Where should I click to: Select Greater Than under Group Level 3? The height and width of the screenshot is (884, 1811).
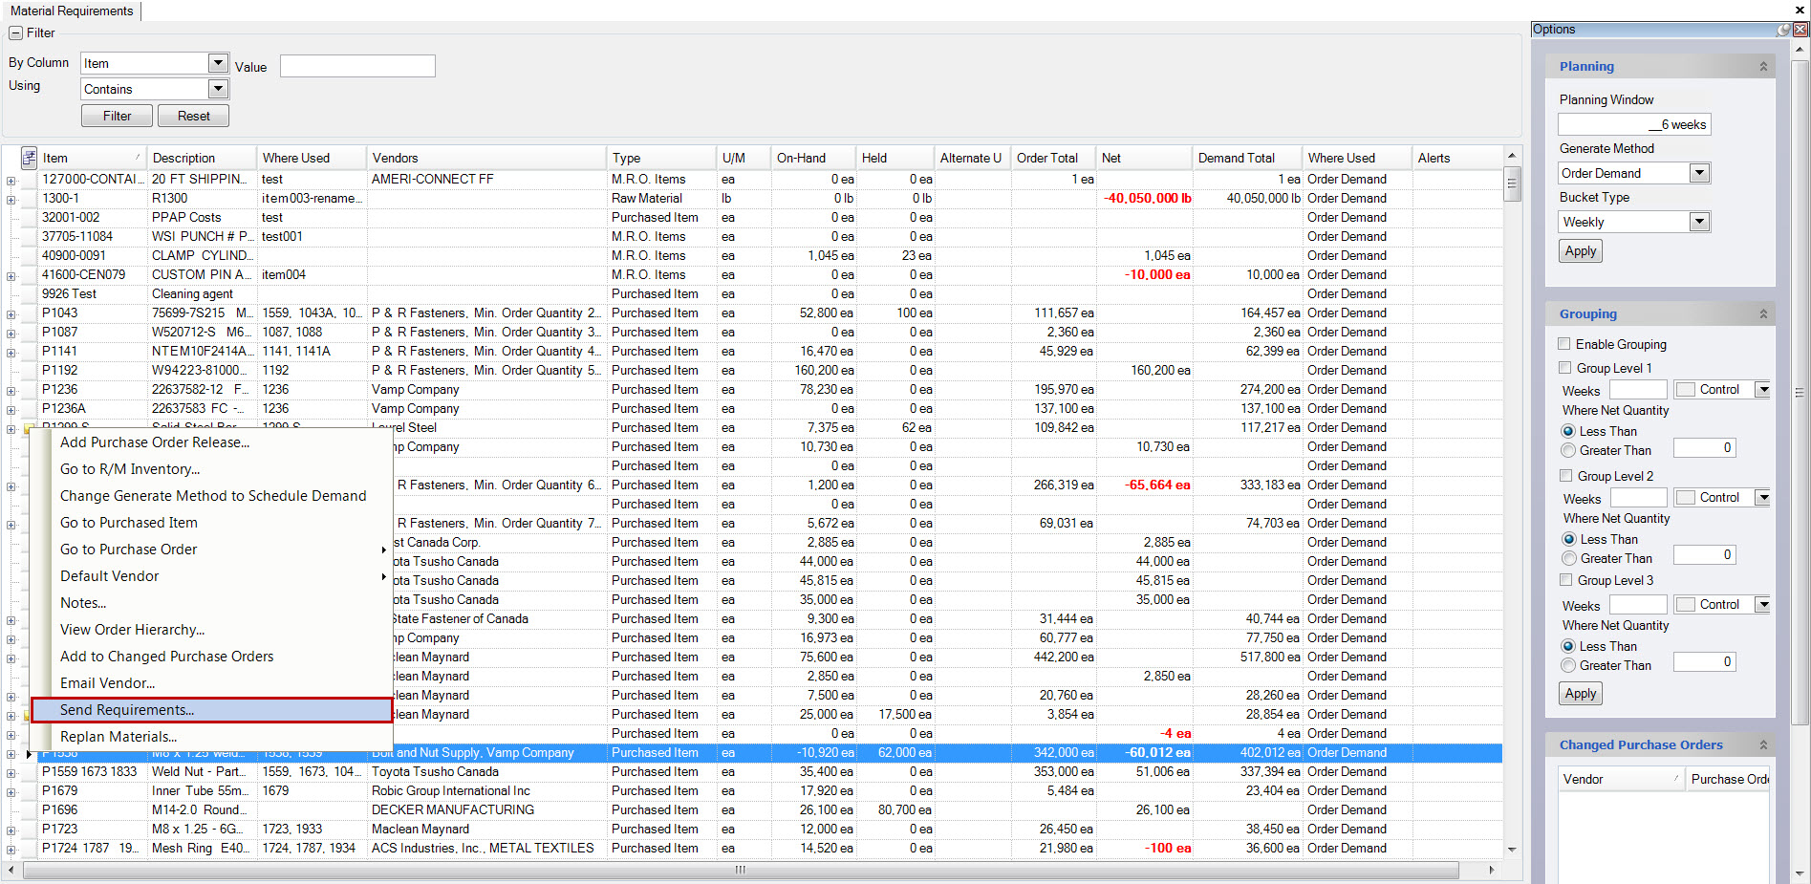[x=1568, y=665]
